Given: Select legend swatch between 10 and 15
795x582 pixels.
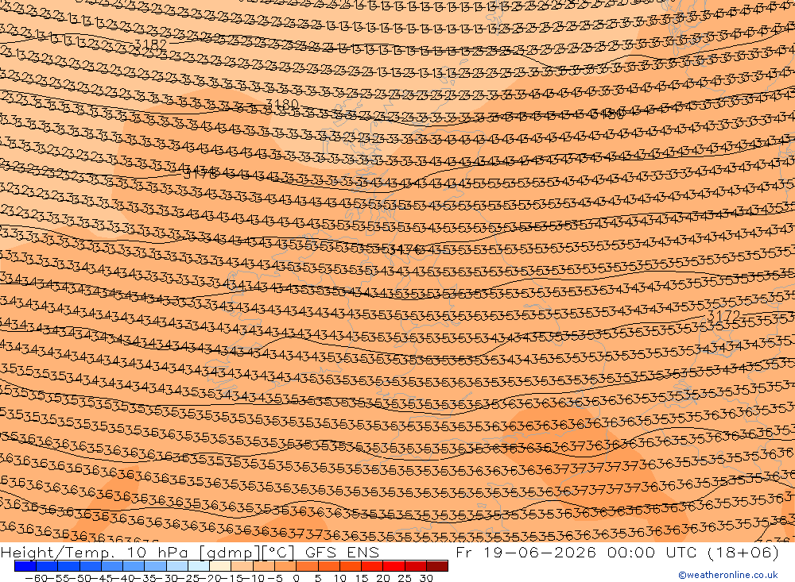Looking at the screenshot, I should click(x=351, y=566).
